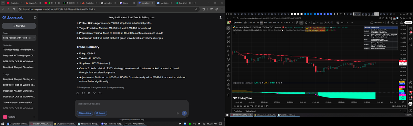Switch to the My Gallery browser tab

coord(165,3)
